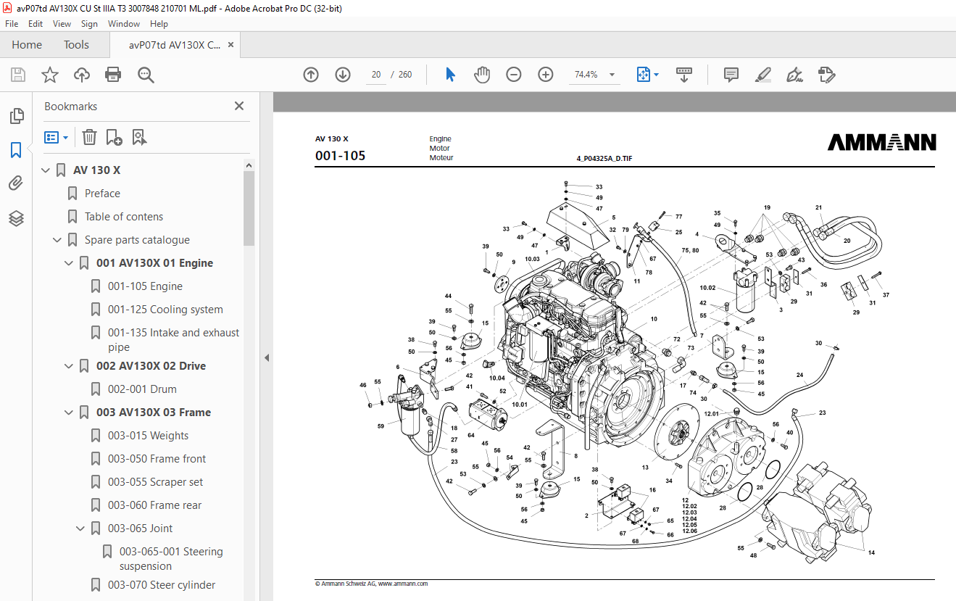Collapse the AV 130 X bookmark
The width and height of the screenshot is (956, 601).
46,170
